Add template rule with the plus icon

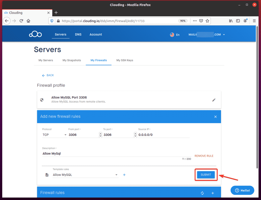tap(124, 175)
